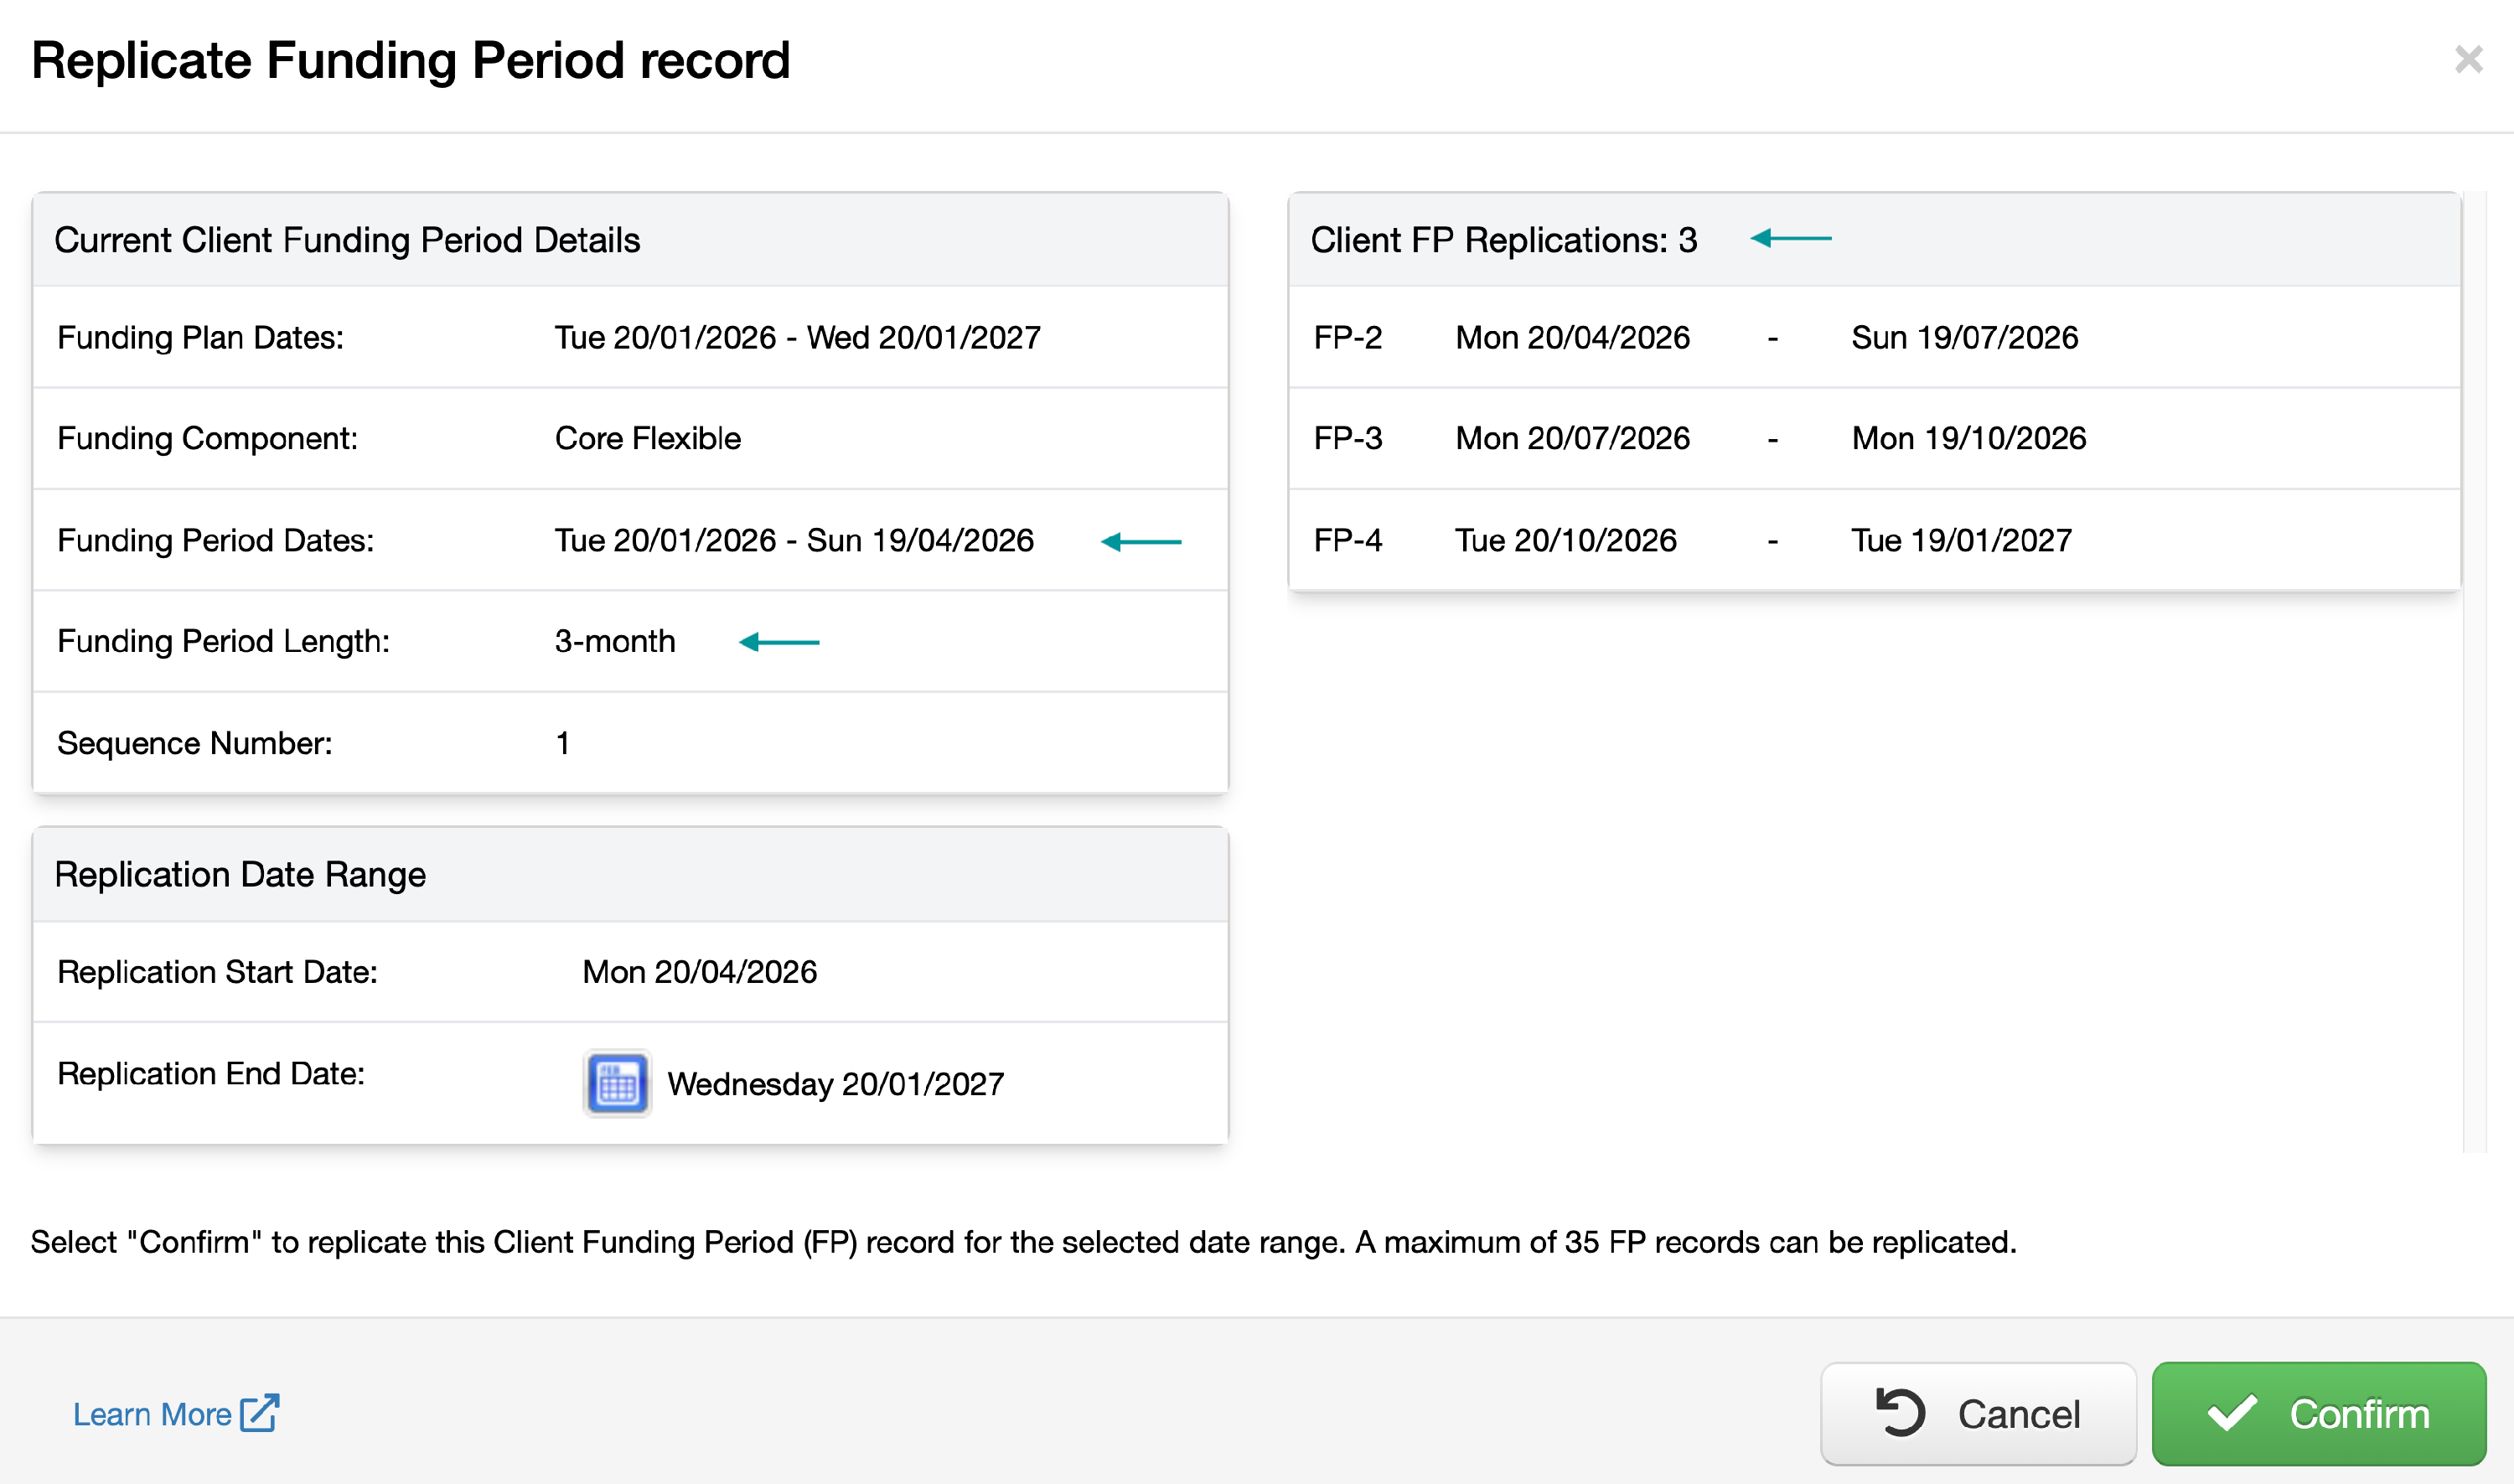
Task: Click the Current Client Funding Period Details header
Action: pyautogui.click(x=347, y=240)
